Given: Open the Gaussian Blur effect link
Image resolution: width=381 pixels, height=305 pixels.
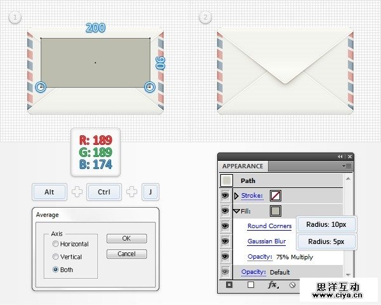Looking at the screenshot, I should tap(266, 241).
